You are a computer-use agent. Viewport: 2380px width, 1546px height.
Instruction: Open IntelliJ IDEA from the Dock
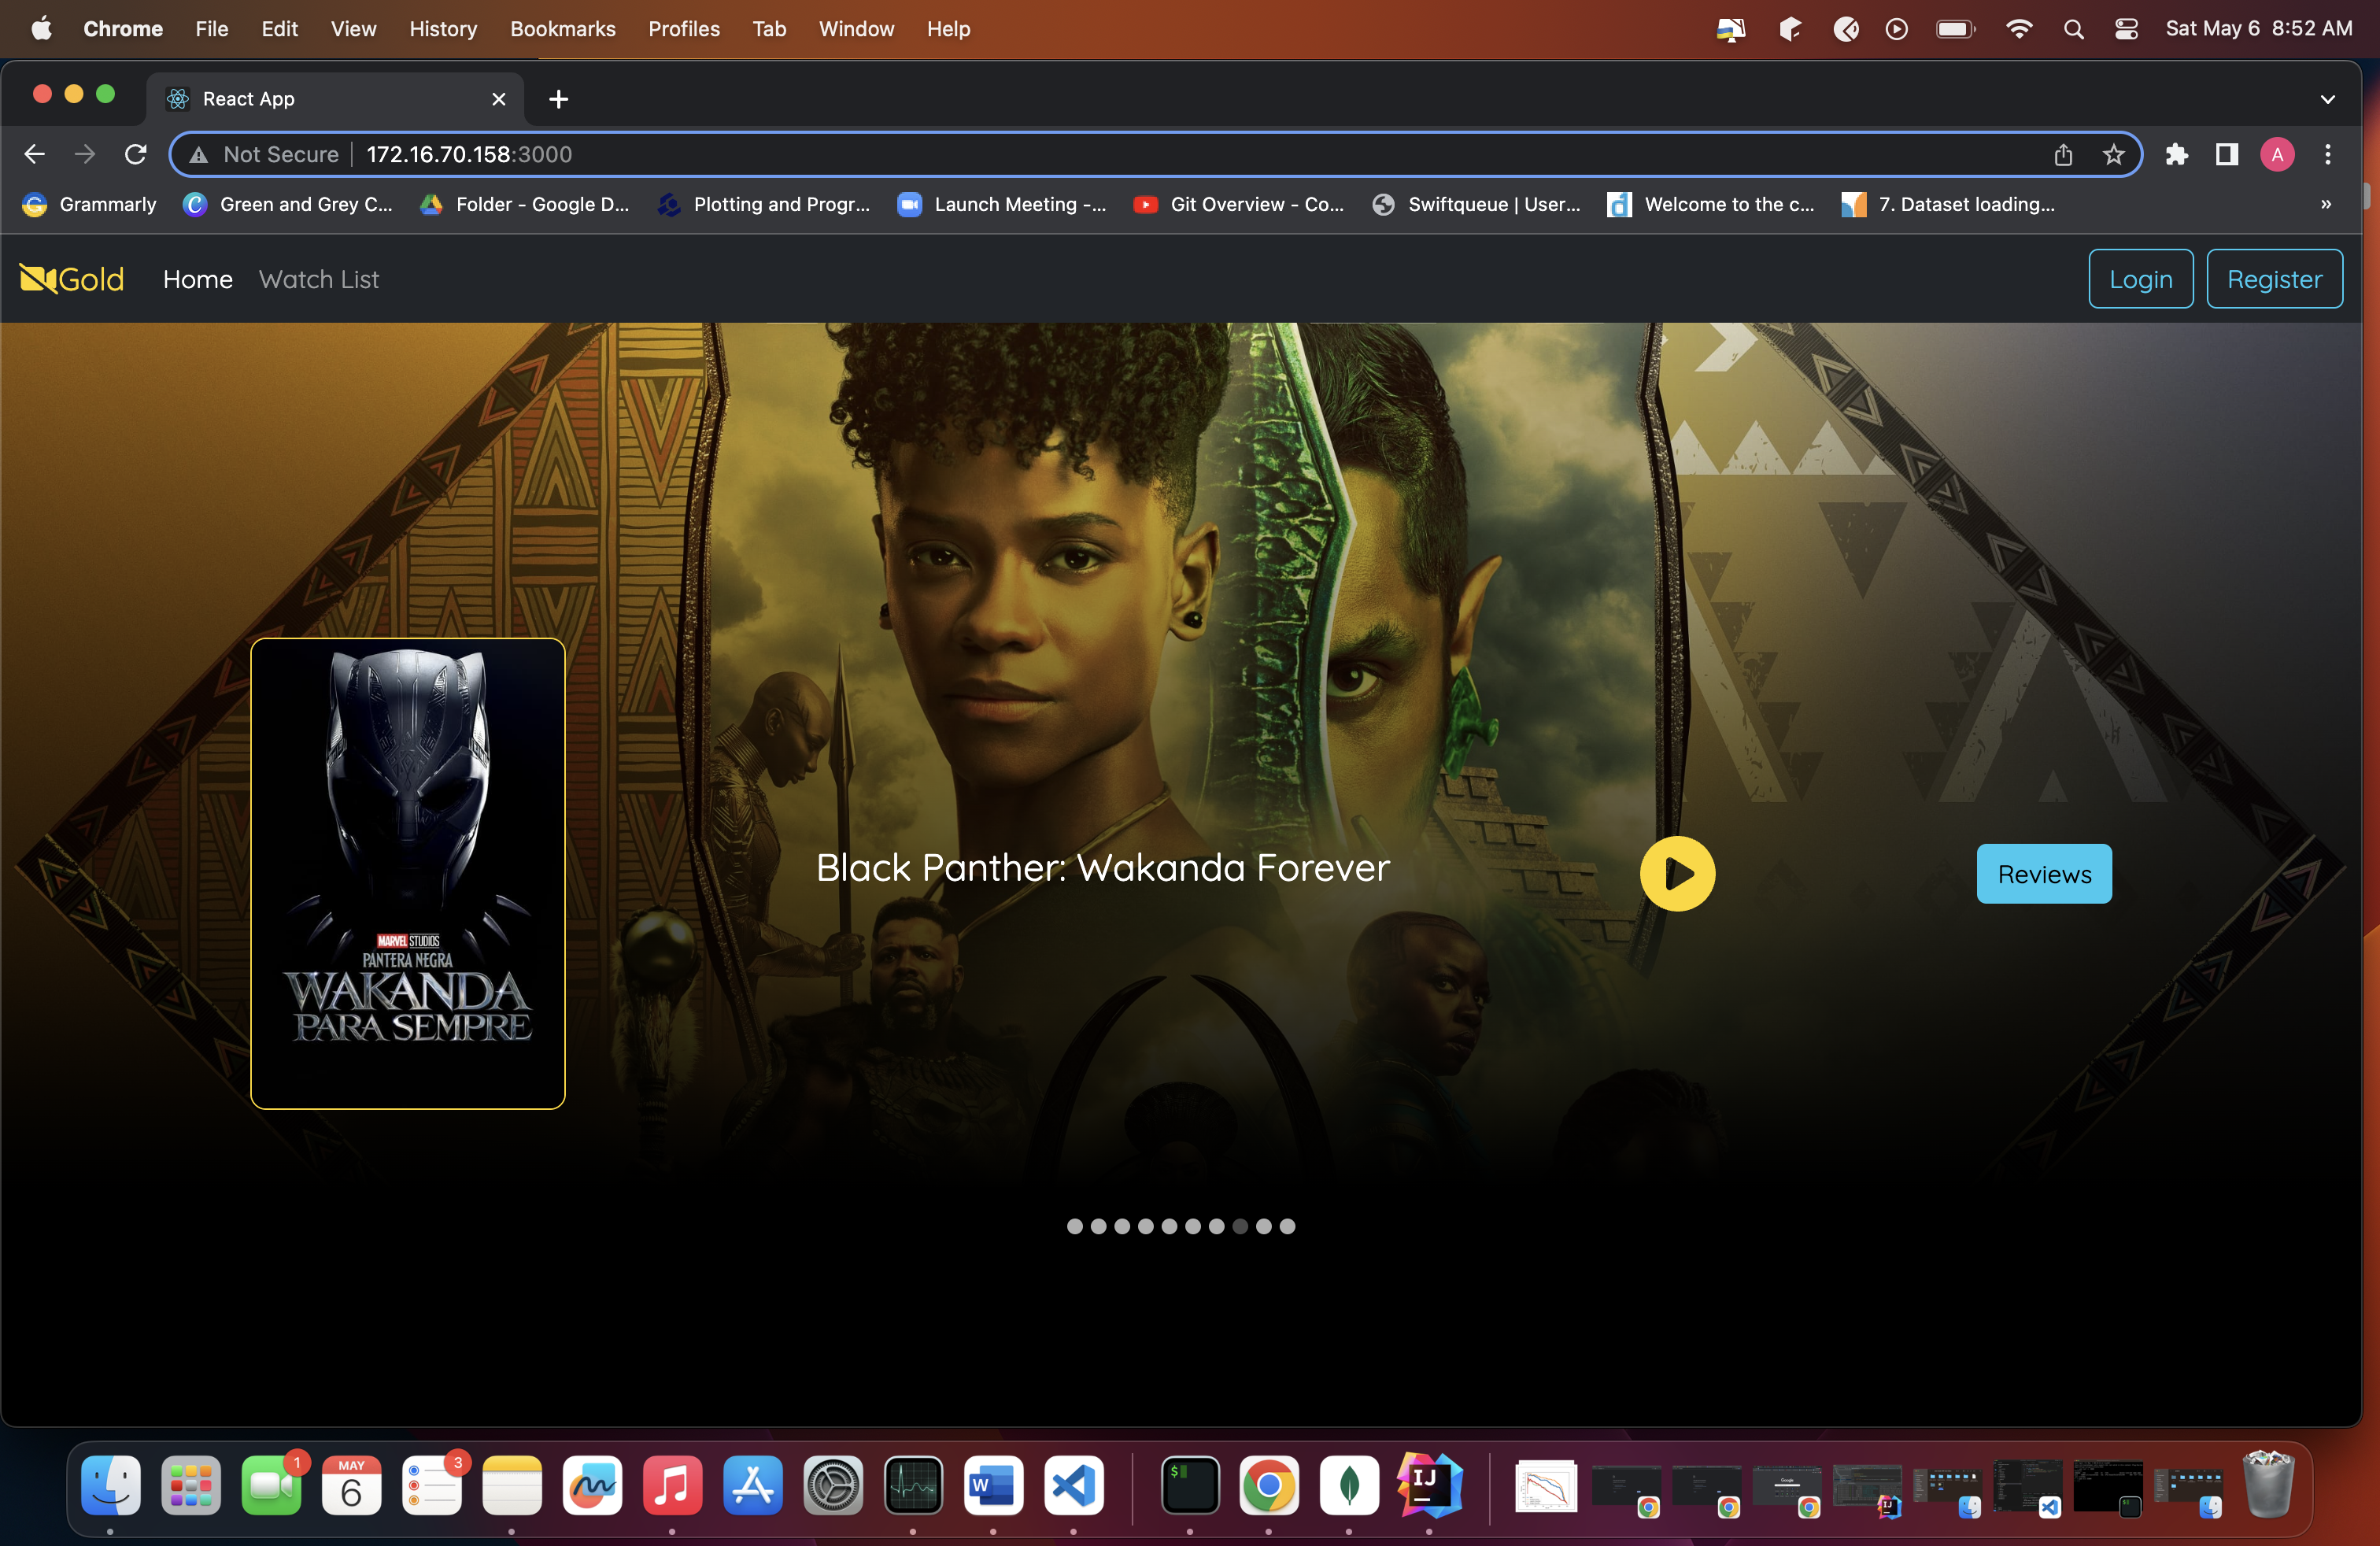(1429, 1485)
